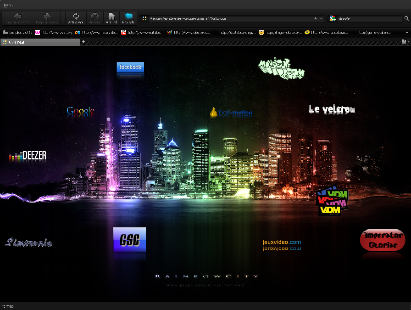Open the Deezer bookmark in bookmarks bar
This screenshot has width=411, height=310.
pos(189,32)
